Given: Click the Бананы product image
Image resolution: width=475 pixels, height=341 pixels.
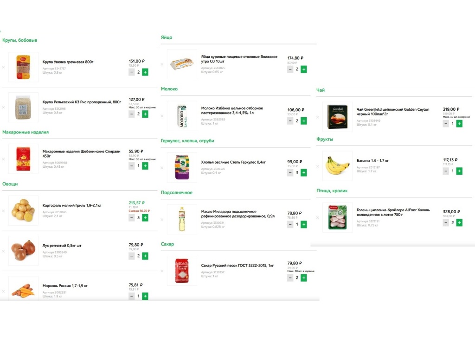Looking at the screenshot, I should (x=337, y=166).
